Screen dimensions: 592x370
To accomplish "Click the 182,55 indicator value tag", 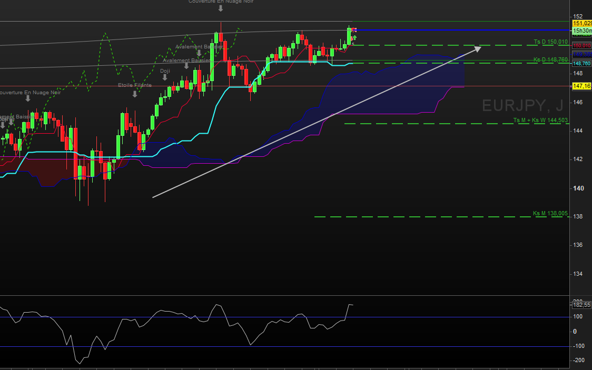I will coord(581,305).
